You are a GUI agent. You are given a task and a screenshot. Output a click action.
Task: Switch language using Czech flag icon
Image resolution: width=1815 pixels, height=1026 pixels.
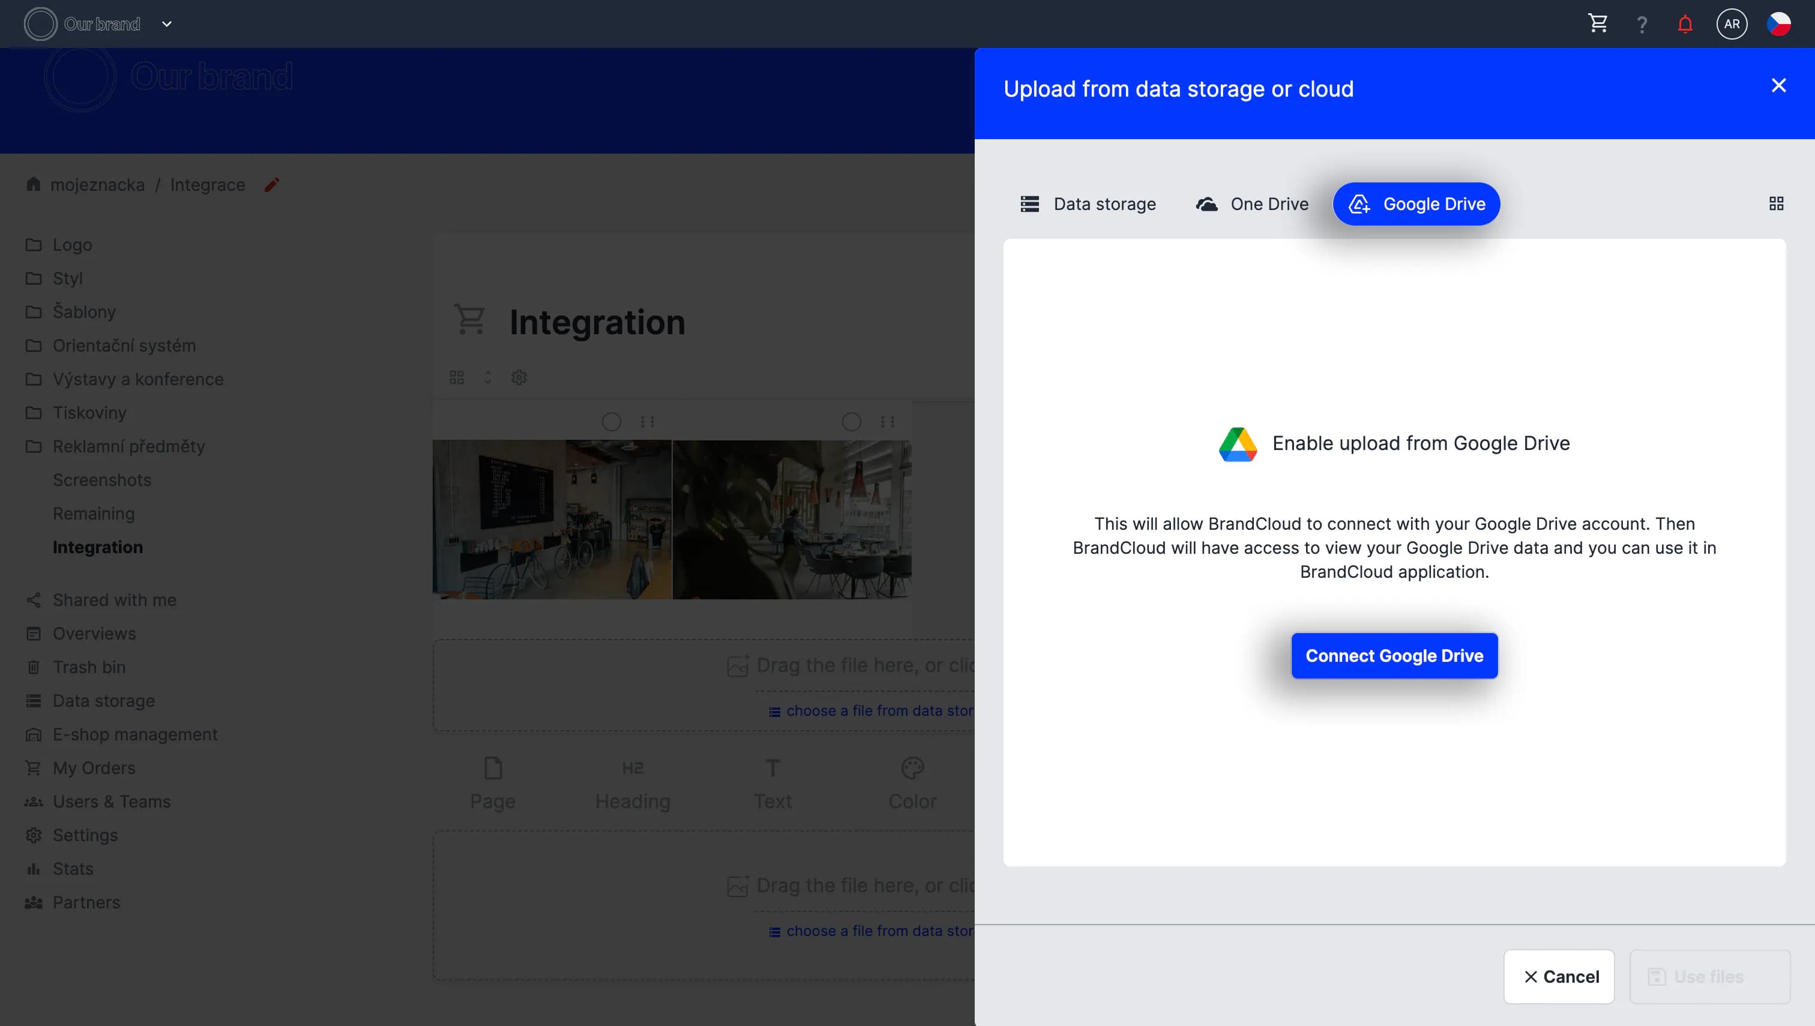1778,24
